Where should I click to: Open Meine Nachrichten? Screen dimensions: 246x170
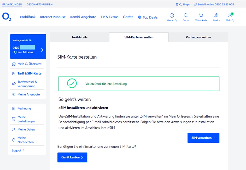coord(26,140)
